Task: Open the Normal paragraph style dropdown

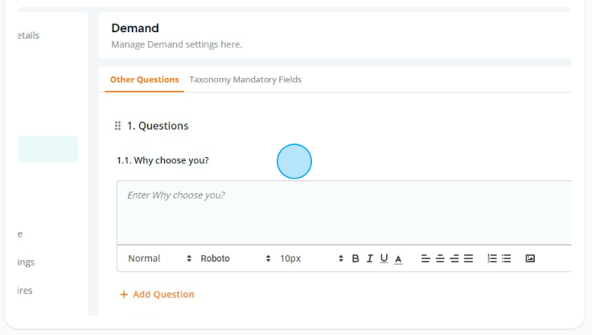Action: (x=160, y=258)
